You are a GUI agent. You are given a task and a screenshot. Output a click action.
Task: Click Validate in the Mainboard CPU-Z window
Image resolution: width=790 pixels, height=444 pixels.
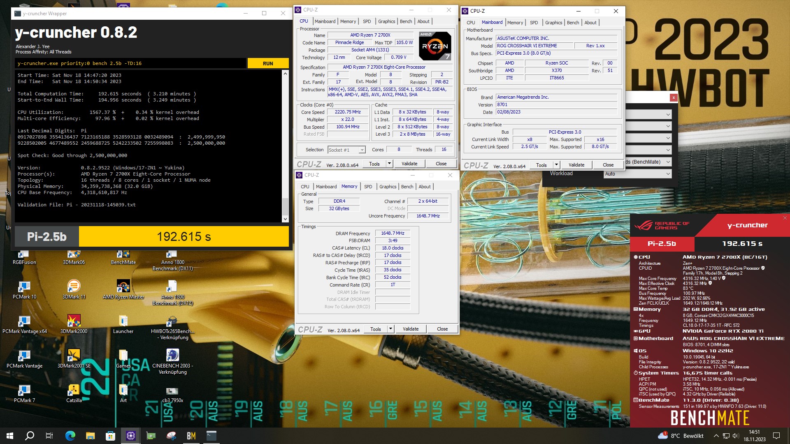tap(576, 165)
